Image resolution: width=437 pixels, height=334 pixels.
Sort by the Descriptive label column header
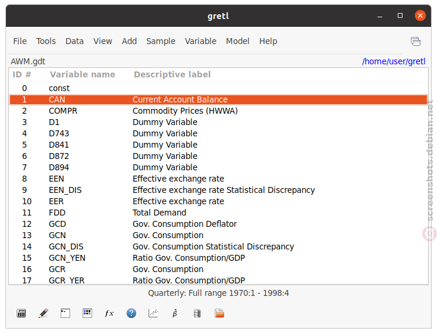pyautogui.click(x=279, y=74)
